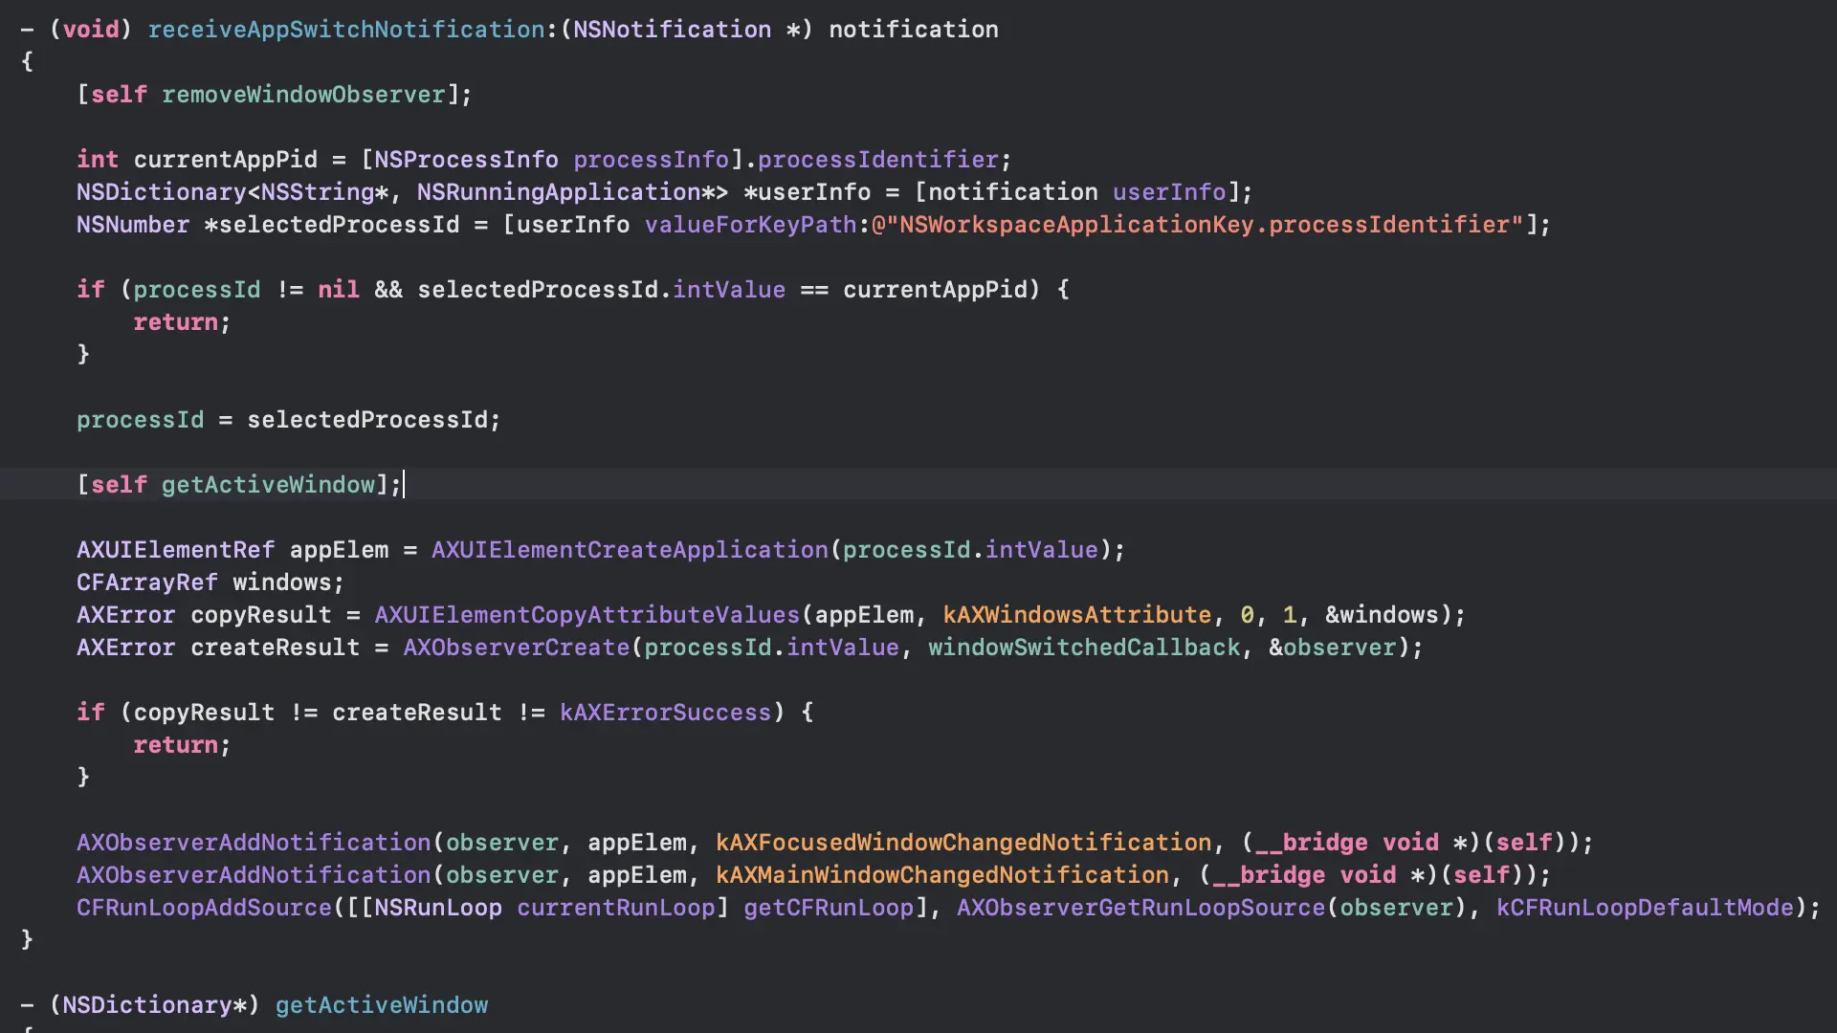The height and width of the screenshot is (1033, 1837).
Task: Click the kAXFocusedWindowChangedNotification constant
Action: click(963, 843)
